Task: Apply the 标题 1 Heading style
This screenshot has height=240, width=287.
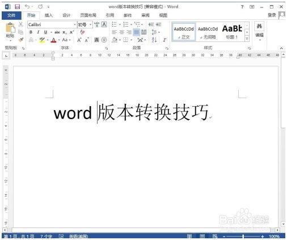Action: [x=232, y=32]
